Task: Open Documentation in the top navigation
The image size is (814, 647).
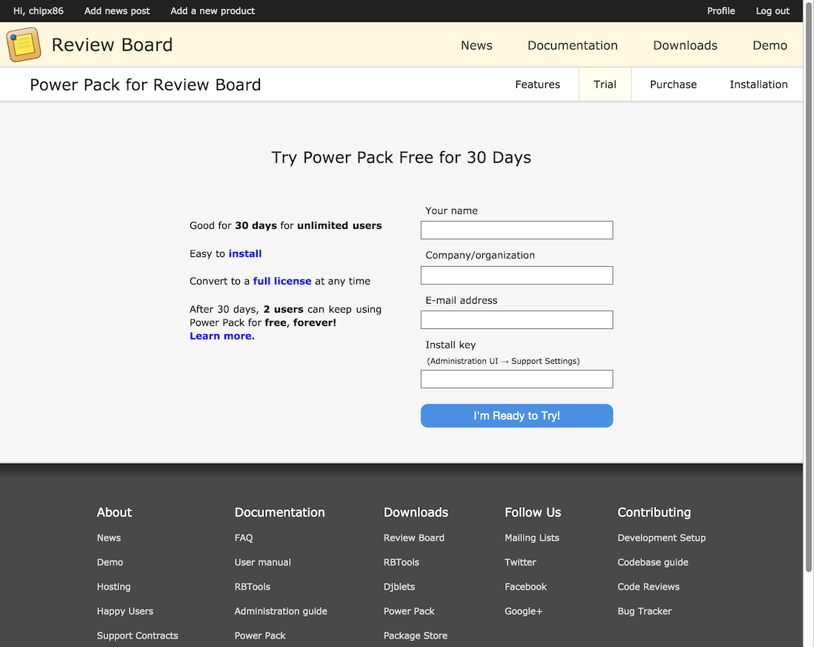Action: click(572, 45)
